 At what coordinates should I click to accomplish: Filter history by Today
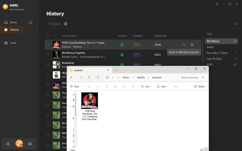(x=221, y=47)
